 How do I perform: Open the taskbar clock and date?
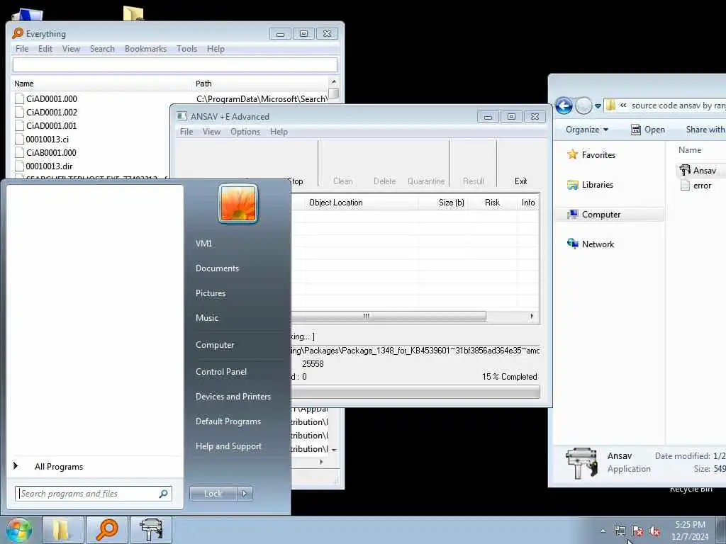[690, 531]
